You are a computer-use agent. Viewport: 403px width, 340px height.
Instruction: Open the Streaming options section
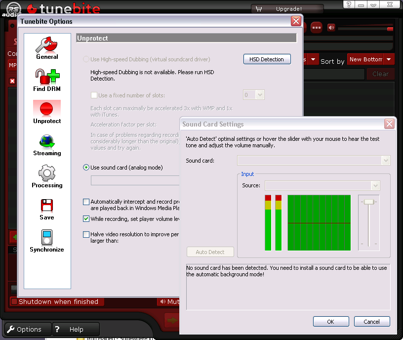tap(47, 145)
